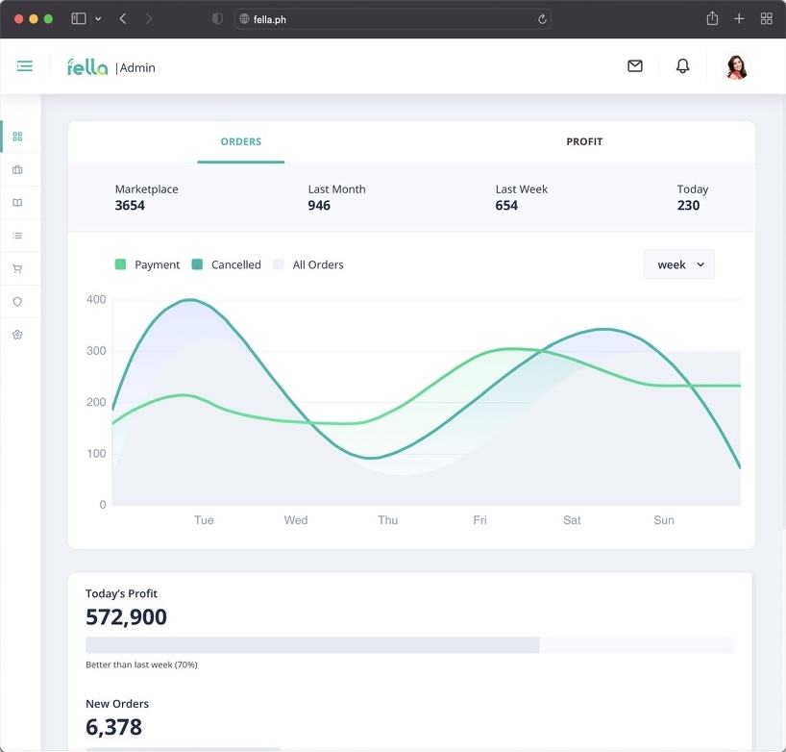The image size is (786, 752).
Task: Click the Today's Profit progress bar
Action: (410, 644)
